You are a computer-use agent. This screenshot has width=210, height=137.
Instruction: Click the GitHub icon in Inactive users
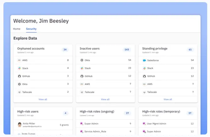coord(82,76)
